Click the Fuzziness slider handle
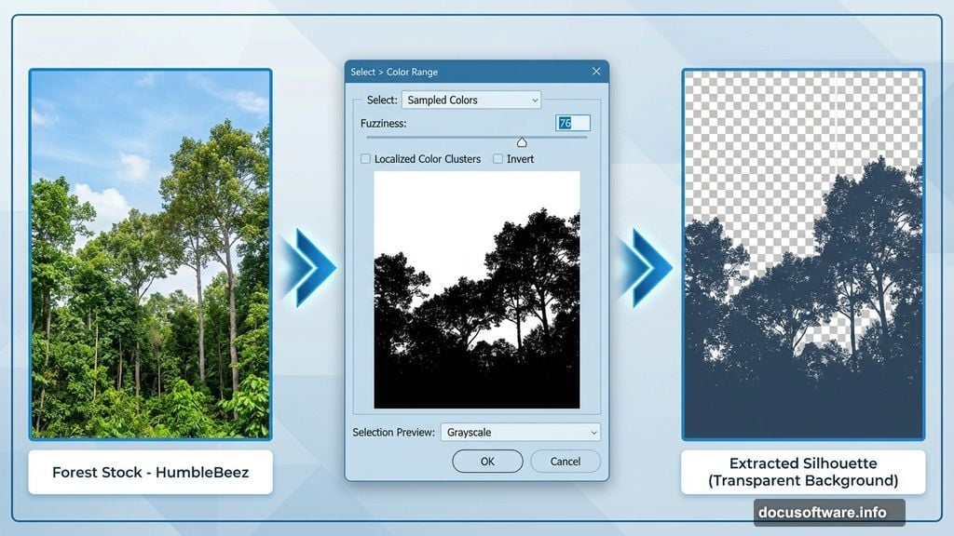The image size is (954, 536). click(522, 141)
